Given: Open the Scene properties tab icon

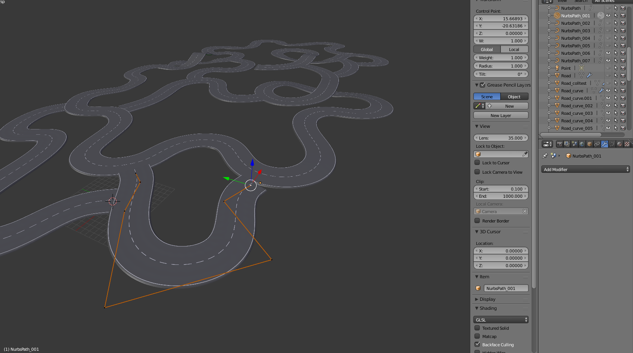Looking at the screenshot, I should [x=574, y=144].
